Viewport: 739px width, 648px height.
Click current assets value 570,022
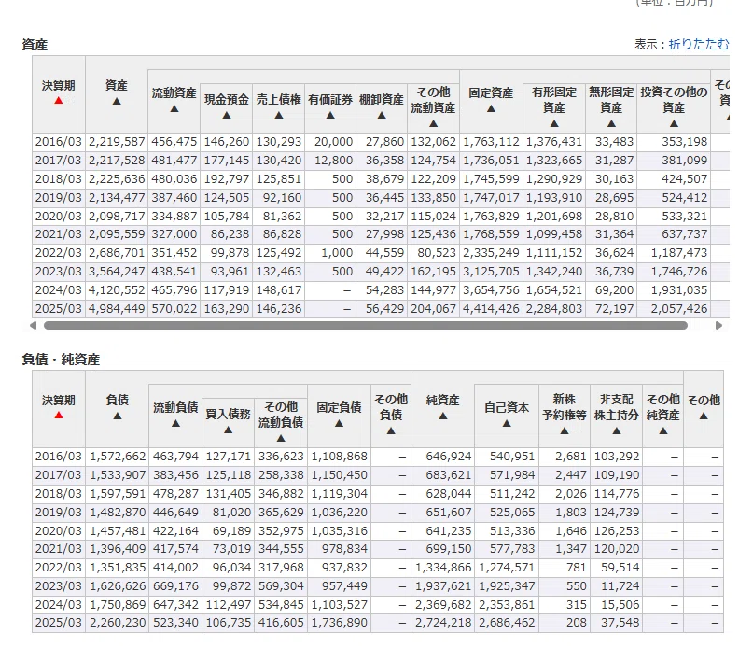174,309
